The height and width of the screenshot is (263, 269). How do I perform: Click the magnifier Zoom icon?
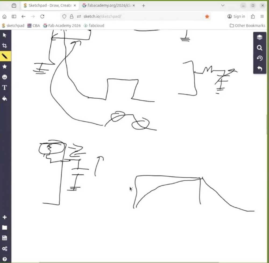pyautogui.click(x=260, y=48)
